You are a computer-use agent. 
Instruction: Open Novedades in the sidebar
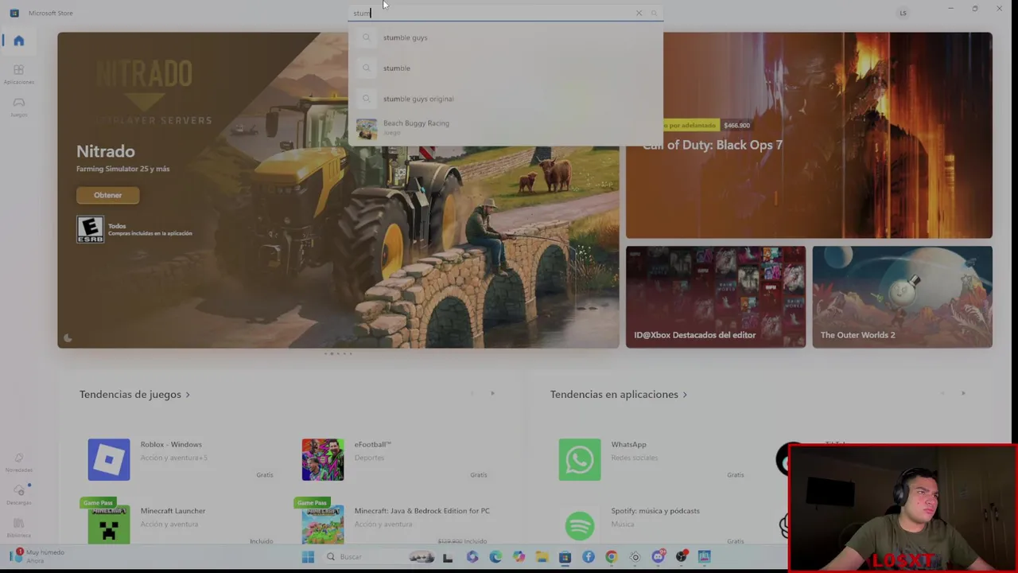18,462
